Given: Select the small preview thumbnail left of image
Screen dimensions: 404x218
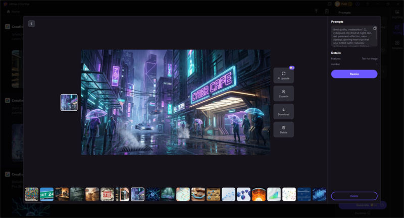Looking at the screenshot, I should (x=69, y=102).
